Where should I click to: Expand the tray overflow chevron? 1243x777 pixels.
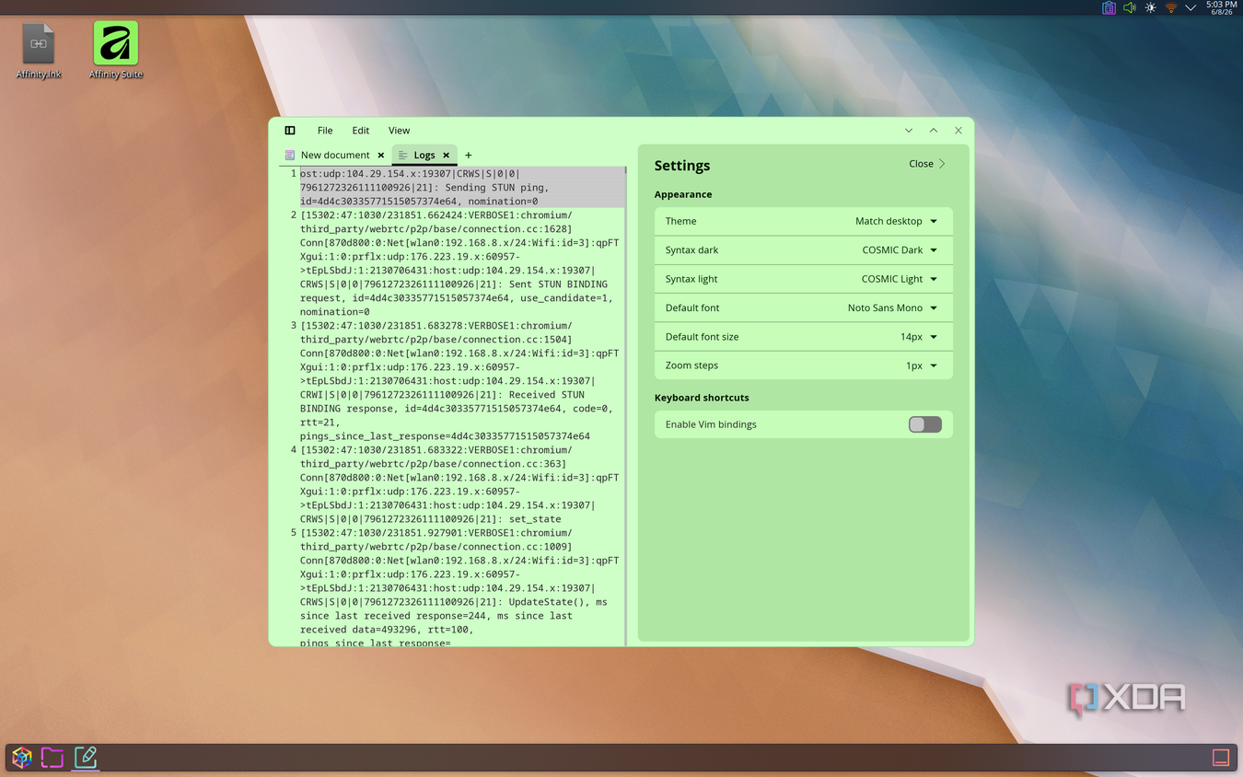coord(1191,7)
